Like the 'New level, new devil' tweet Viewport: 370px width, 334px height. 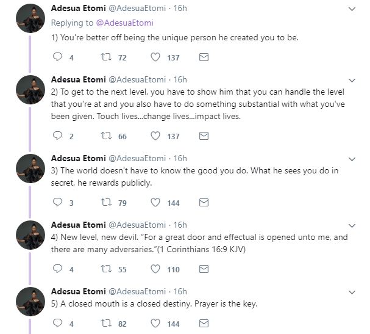pyautogui.click(x=155, y=269)
